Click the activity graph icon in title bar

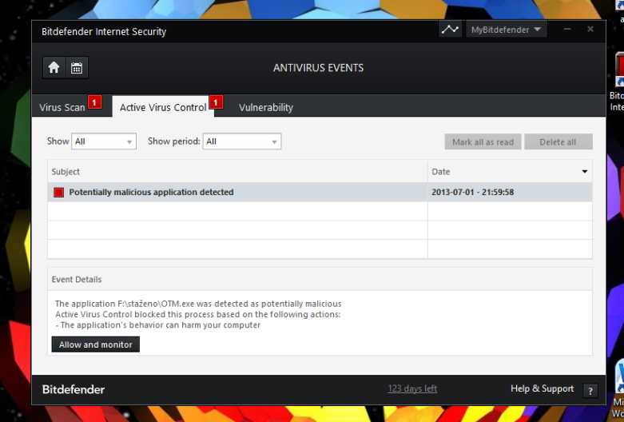[451, 30]
